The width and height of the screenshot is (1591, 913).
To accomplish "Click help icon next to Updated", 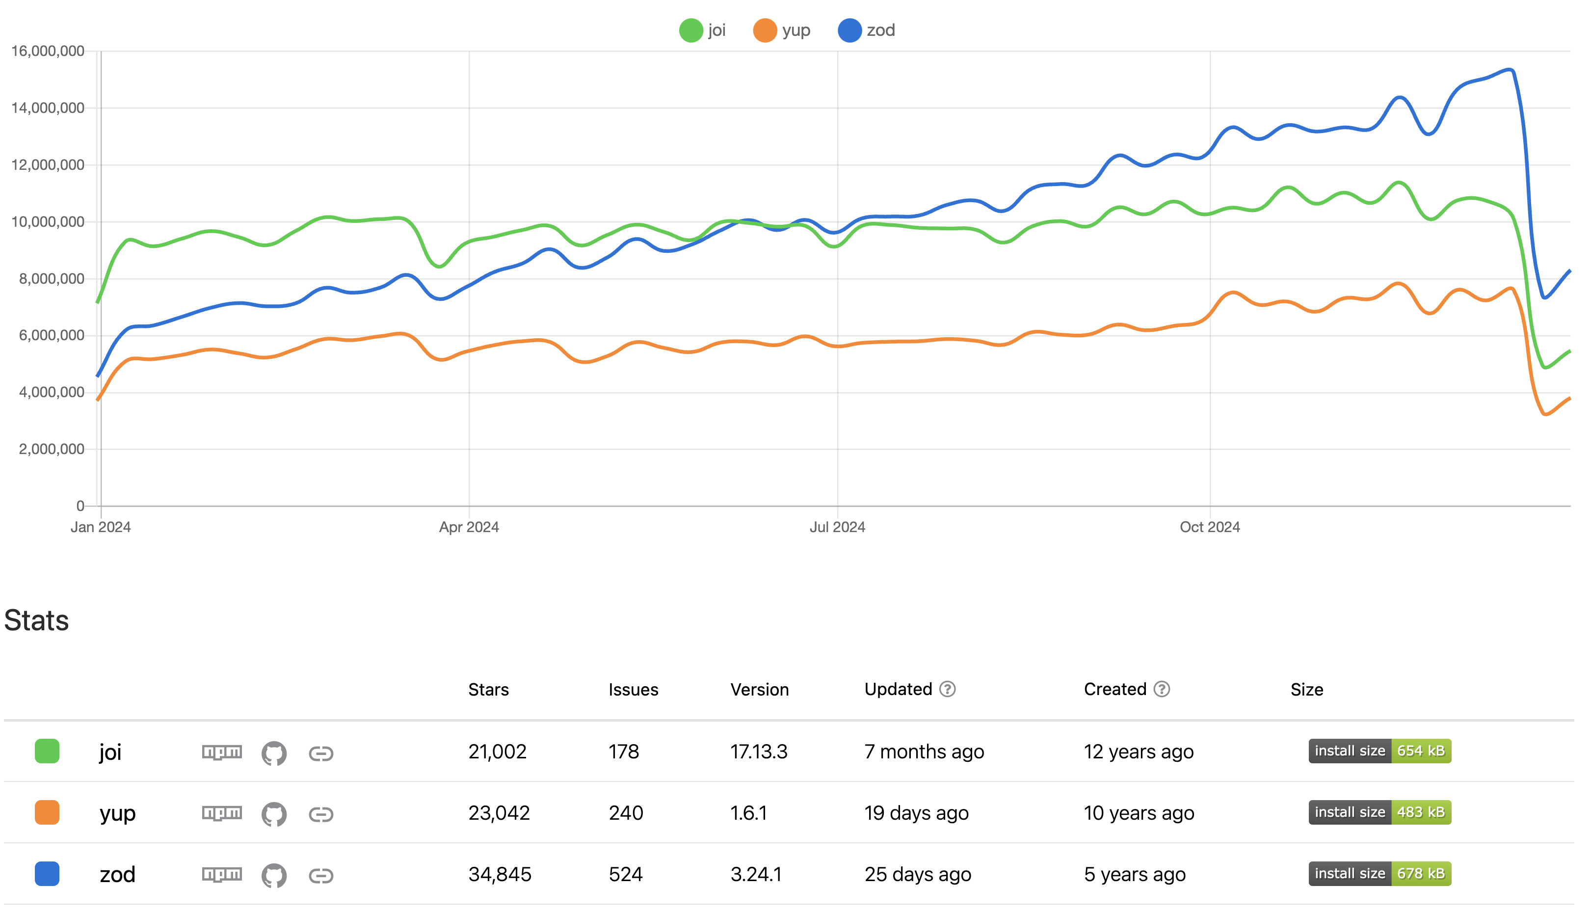I will (947, 689).
